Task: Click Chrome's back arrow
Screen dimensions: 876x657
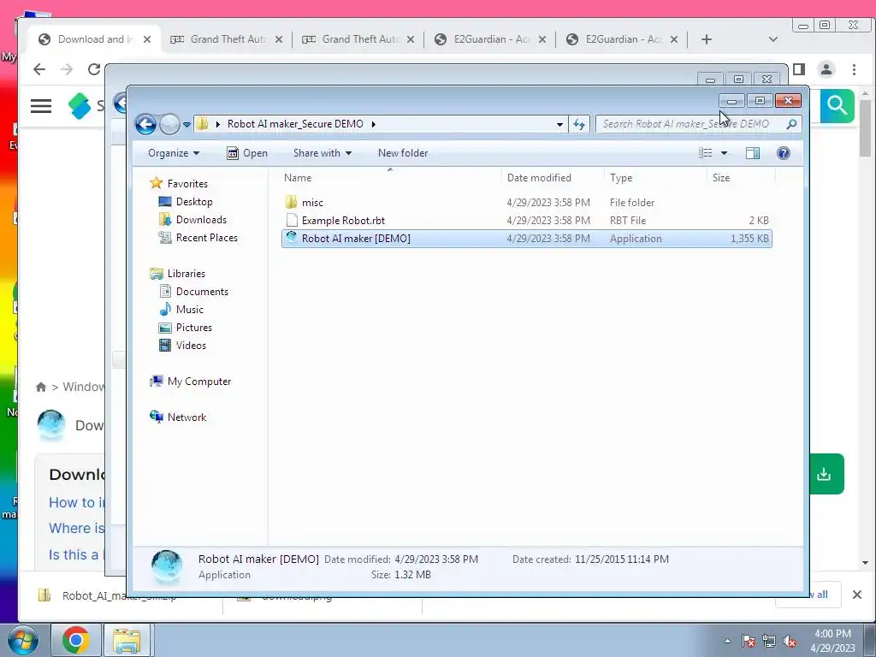Action: point(39,69)
